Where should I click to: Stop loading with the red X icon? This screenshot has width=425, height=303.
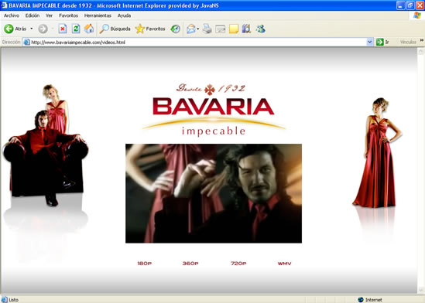63,29
